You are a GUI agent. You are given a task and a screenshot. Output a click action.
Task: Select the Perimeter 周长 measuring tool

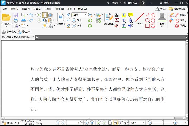[180, 20]
